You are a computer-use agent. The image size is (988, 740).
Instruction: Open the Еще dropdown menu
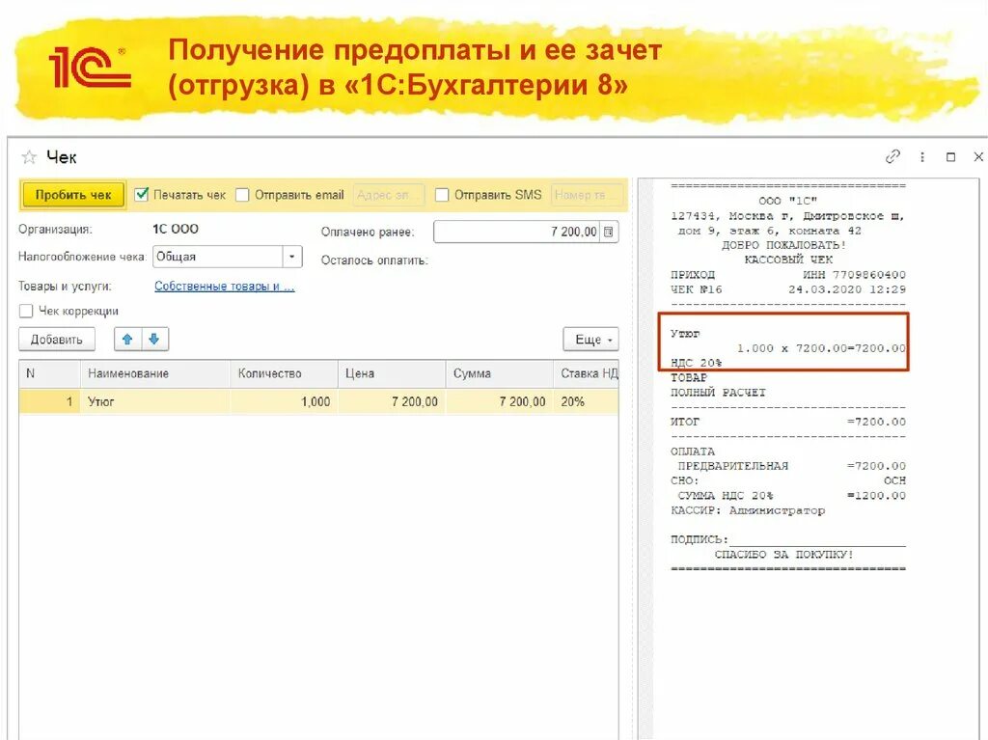(x=591, y=339)
